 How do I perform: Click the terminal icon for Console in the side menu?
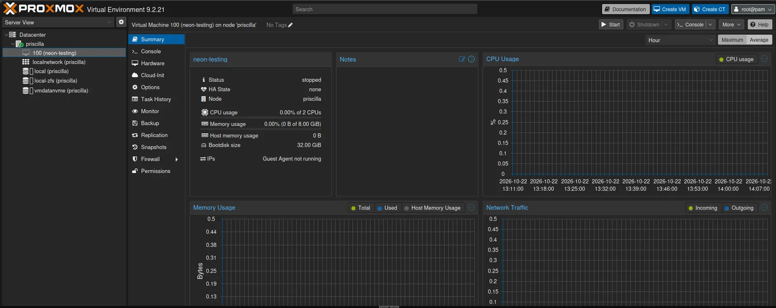point(135,51)
